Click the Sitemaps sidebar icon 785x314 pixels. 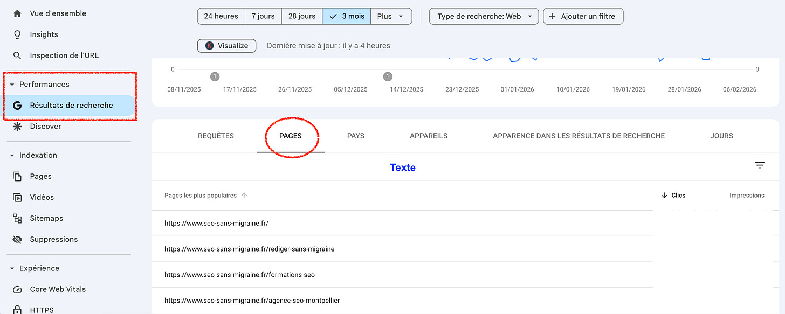point(17,218)
